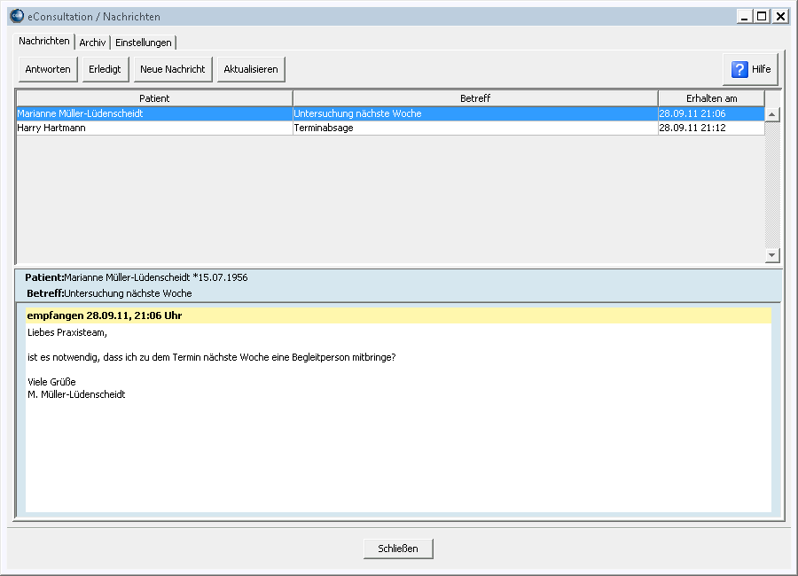This screenshot has width=798, height=576.
Task: Open Hilfe with question mark icon
Action: tap(751, 69)
